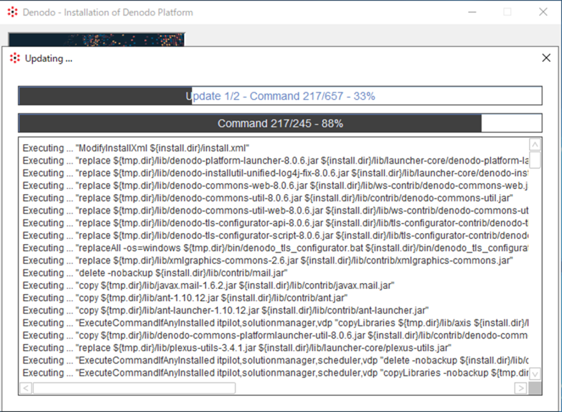Viewport: 562px width, 412px height.
Task: Click the log scroll up arrow
Action: click(535, 144)
